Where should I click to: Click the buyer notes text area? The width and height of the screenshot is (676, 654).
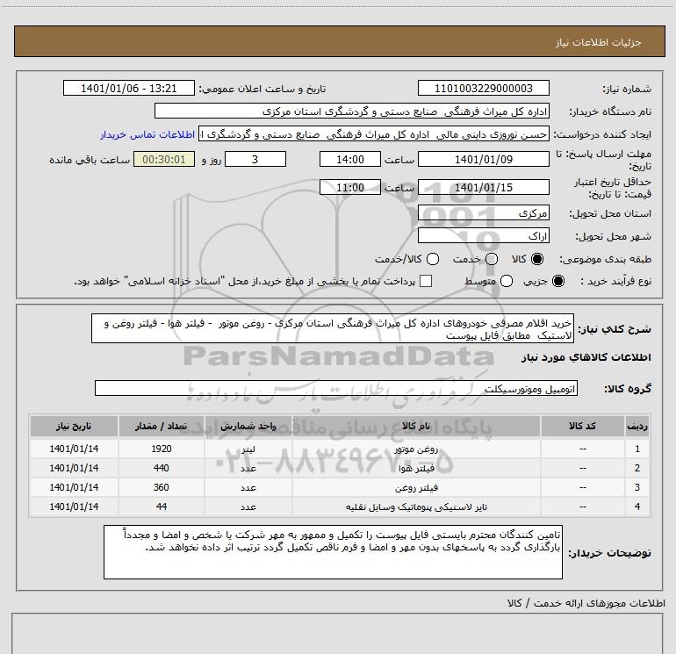(x=333, y=552)
